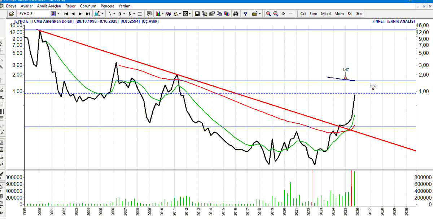
Task: Open file using the folder icon
Action: (12, 14)
